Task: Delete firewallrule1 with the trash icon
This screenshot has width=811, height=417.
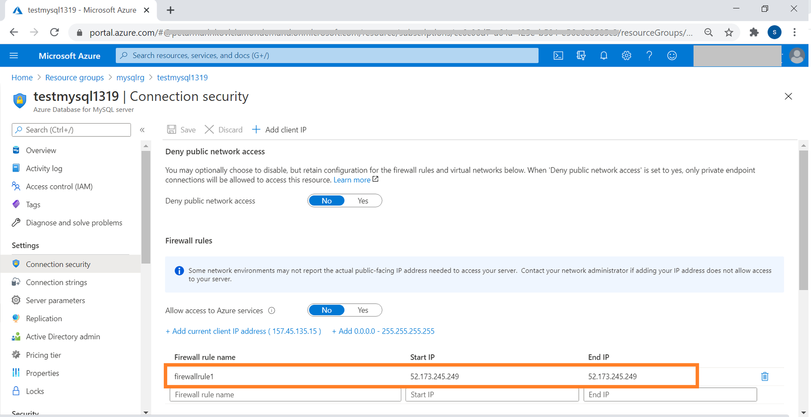Action: [765, 376]
